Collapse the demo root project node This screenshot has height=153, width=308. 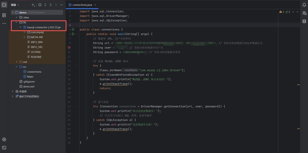click(x=13, y=13)
